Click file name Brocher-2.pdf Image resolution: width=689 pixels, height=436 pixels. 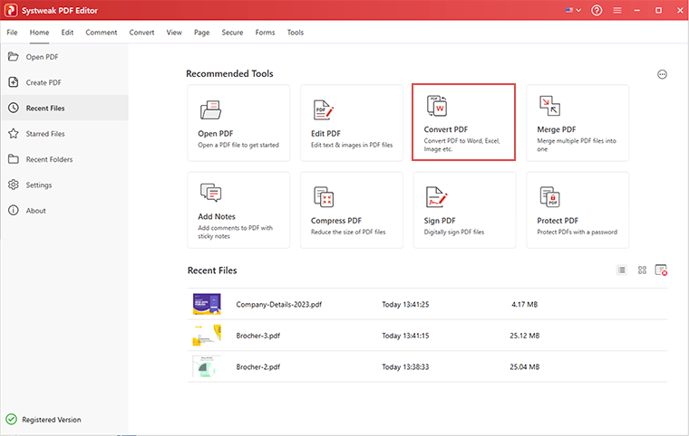[258, 366]
